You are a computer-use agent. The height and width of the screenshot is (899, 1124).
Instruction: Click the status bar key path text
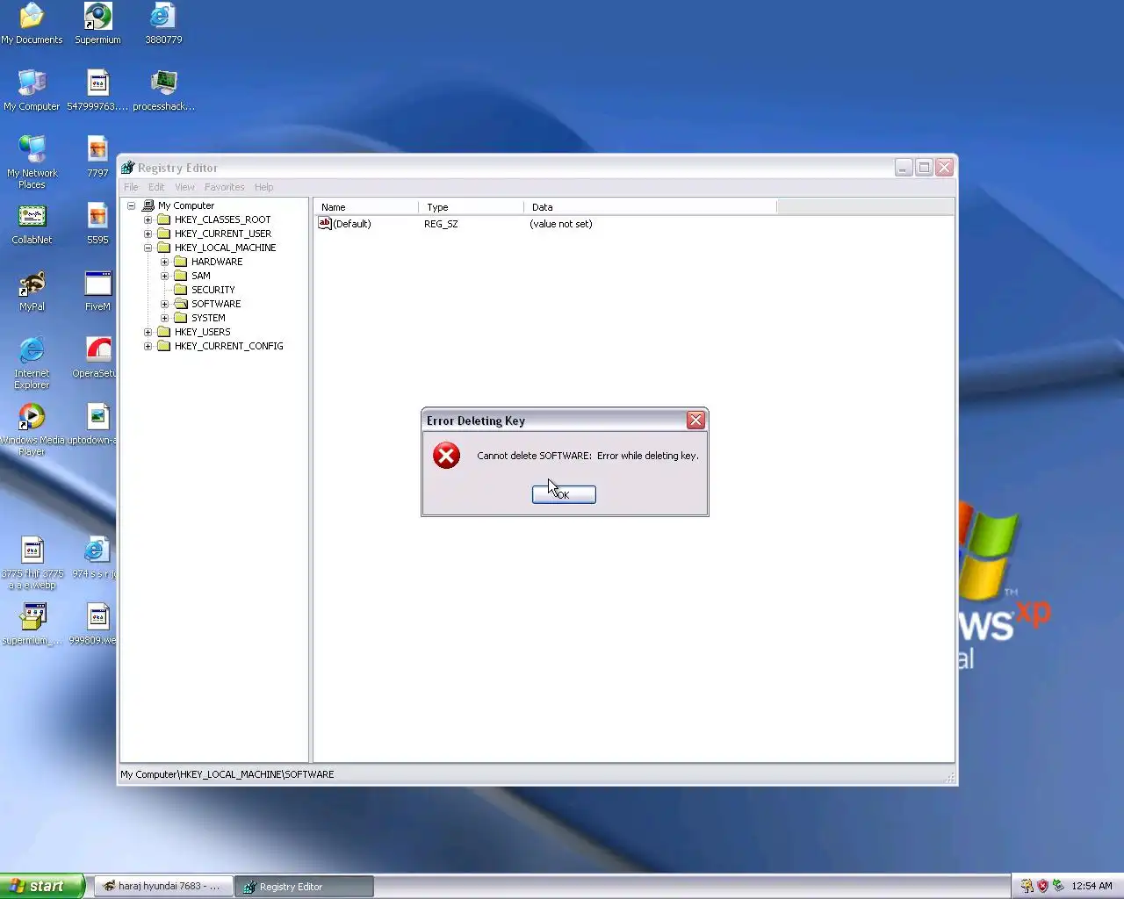coord(227,774)
